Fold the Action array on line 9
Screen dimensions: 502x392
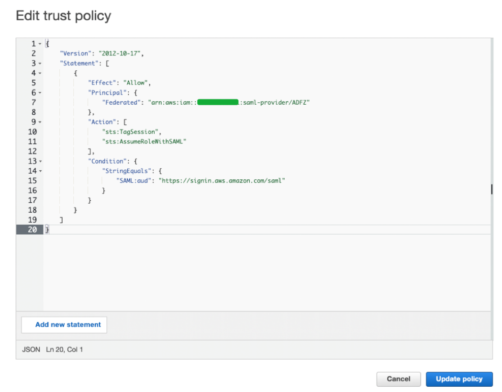click(40, 122)
